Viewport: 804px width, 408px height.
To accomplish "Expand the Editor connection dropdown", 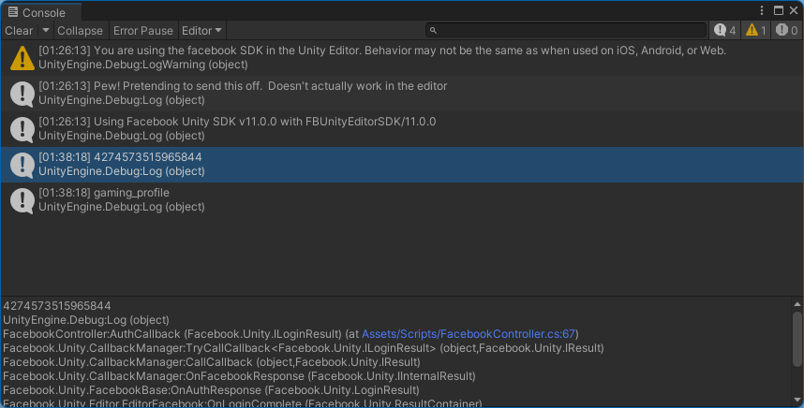I will pyautogui.click(x=201, y=31).
